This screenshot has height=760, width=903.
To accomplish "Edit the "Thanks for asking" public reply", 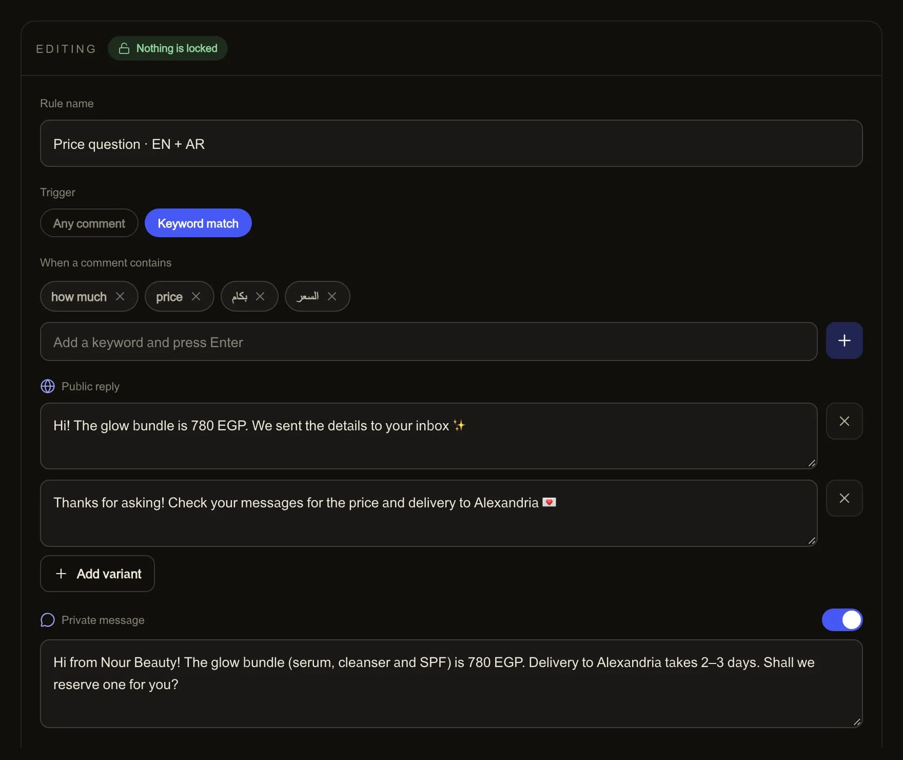I will [x=429, y=513].
